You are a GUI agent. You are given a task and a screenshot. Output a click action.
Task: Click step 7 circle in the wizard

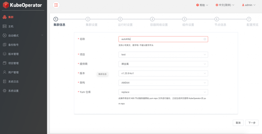249,19
